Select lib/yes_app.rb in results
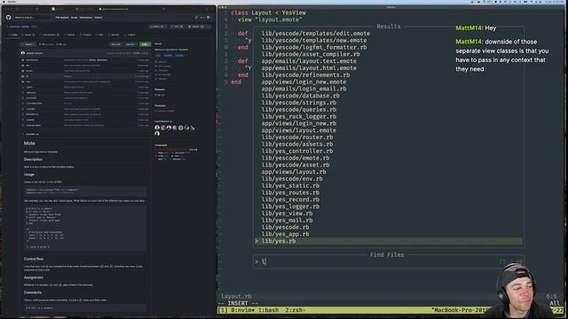568x319 pixels. [x=285, y=234]
